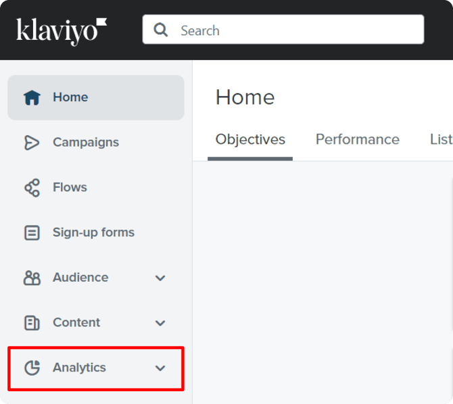
Task: Open the Analytics sidebar menu label
Action: pos(79,368)
